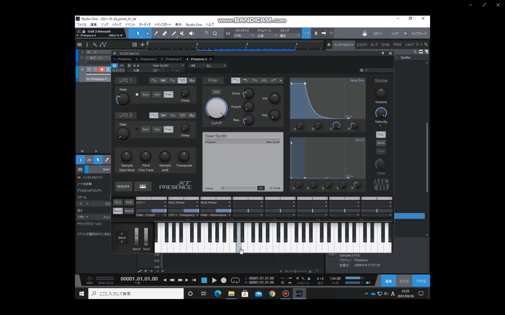505x315 pixels.
Task: Switch to 3 - Presence 3 tab
Action: pos(171,59)
